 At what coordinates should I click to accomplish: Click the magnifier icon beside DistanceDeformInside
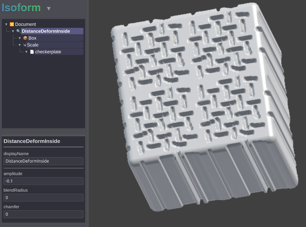18,31
